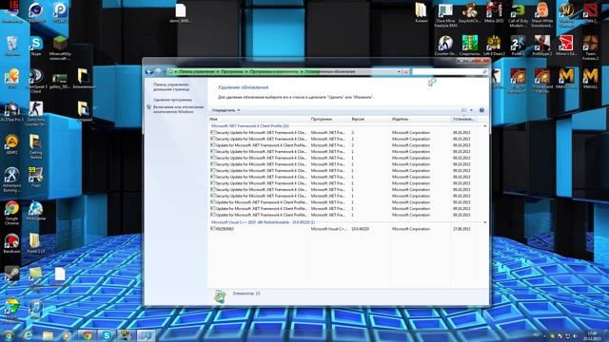The width and height of the screenshot is (609, 342).
Task: Click the forward navigation arrow
Action: pyautogui.click(x=158, y=72)
